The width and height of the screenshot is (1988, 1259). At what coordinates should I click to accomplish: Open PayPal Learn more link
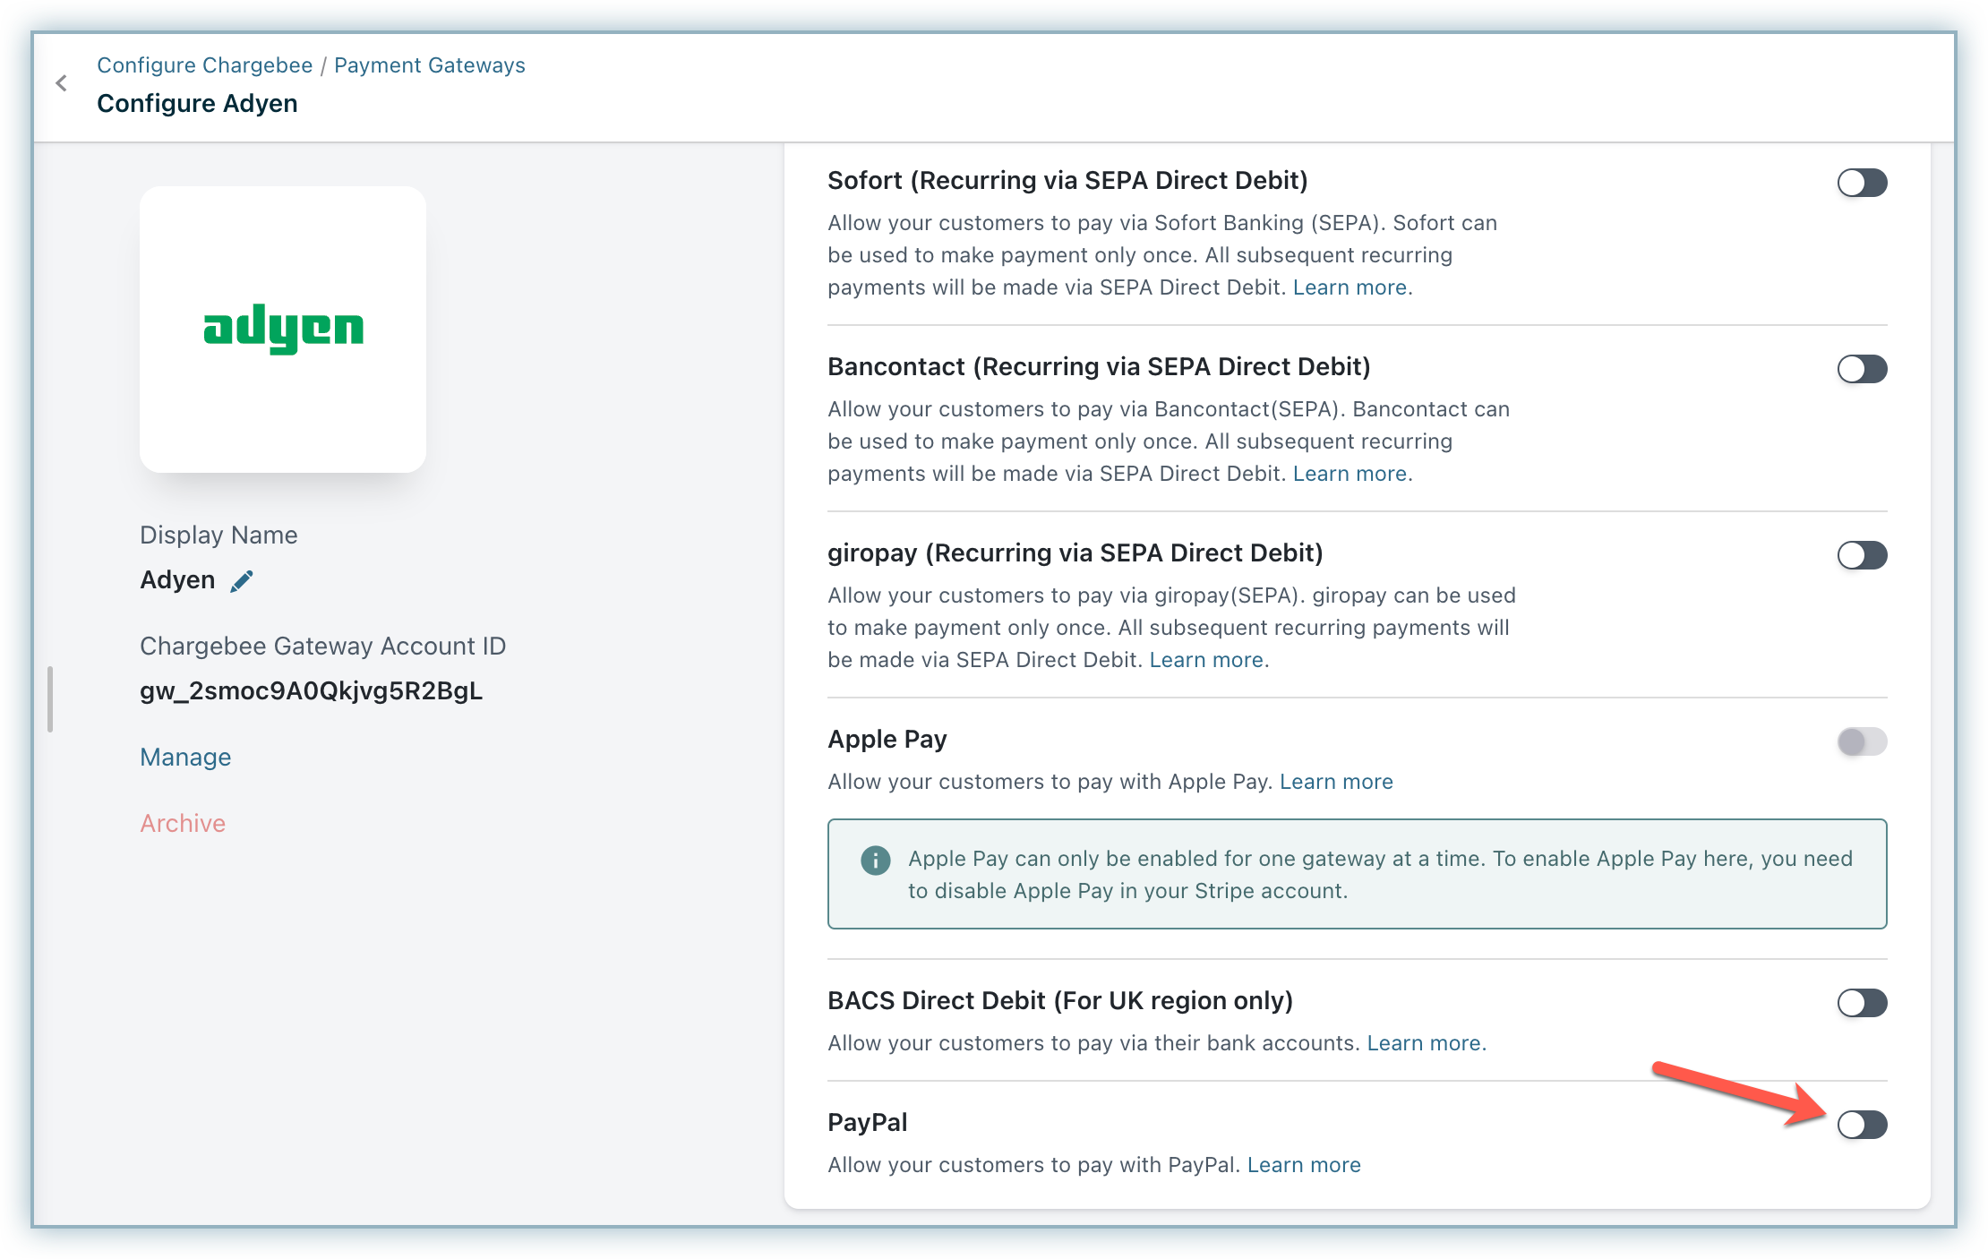[1304, 1165]
